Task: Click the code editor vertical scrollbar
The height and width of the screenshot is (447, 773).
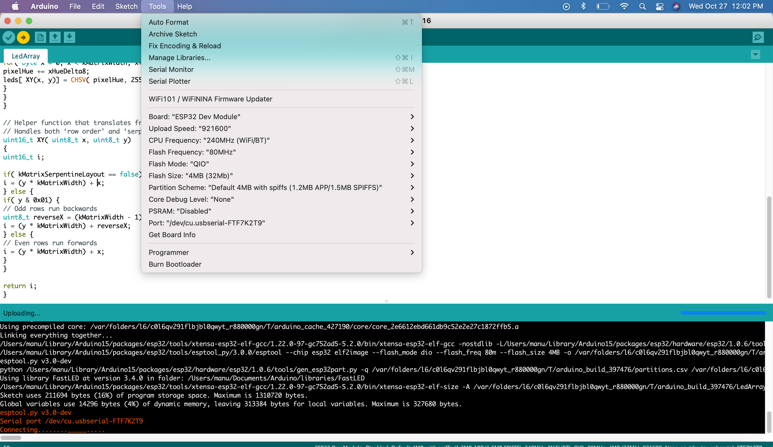Action: tap(769, 247)
